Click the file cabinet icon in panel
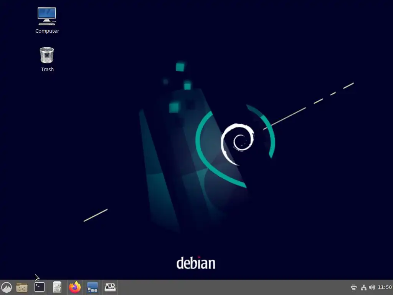Screen dimensions: 393x295 point(57,287)
